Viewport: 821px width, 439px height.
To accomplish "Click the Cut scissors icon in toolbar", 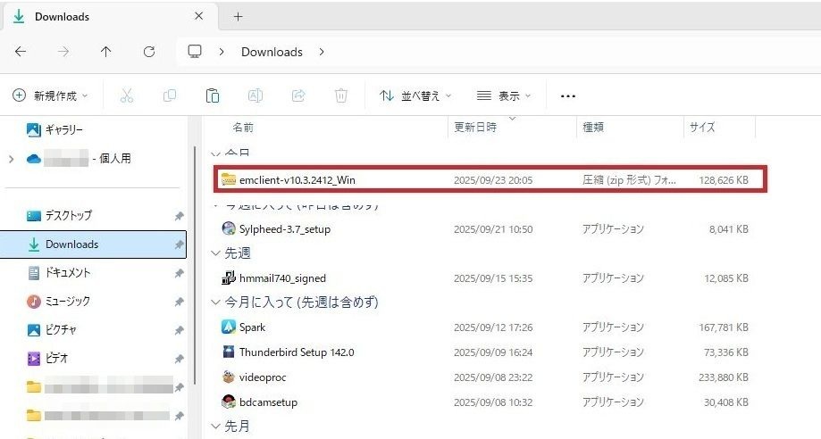I will coord(127,95).
